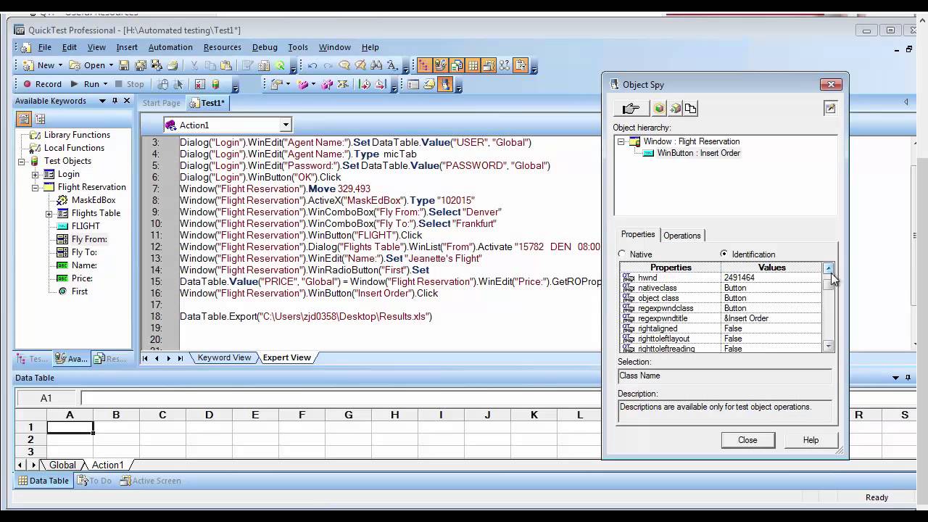Viewport: 928px width, 522px height.
Task: Open the New button dropdown arrow
Action: point(60,65)
